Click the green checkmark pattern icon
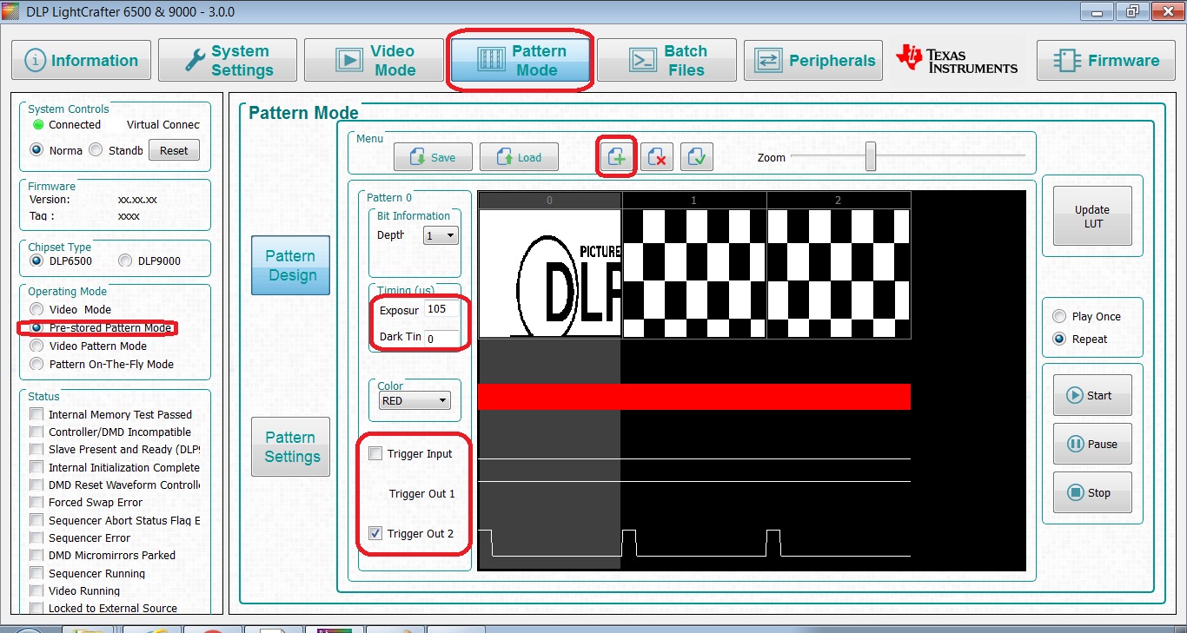 tap(697, 157)
